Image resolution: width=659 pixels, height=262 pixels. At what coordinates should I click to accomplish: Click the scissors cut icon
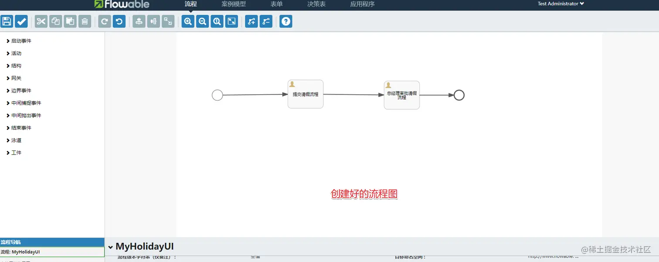[x=41, y=21]
